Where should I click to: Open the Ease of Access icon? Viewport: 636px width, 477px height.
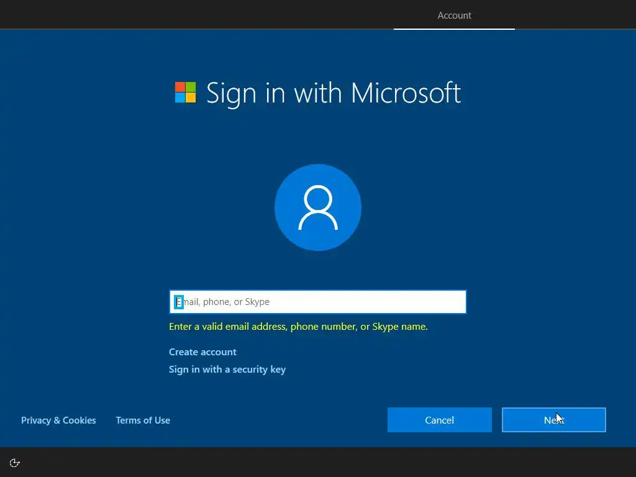[x=15, y=463]
